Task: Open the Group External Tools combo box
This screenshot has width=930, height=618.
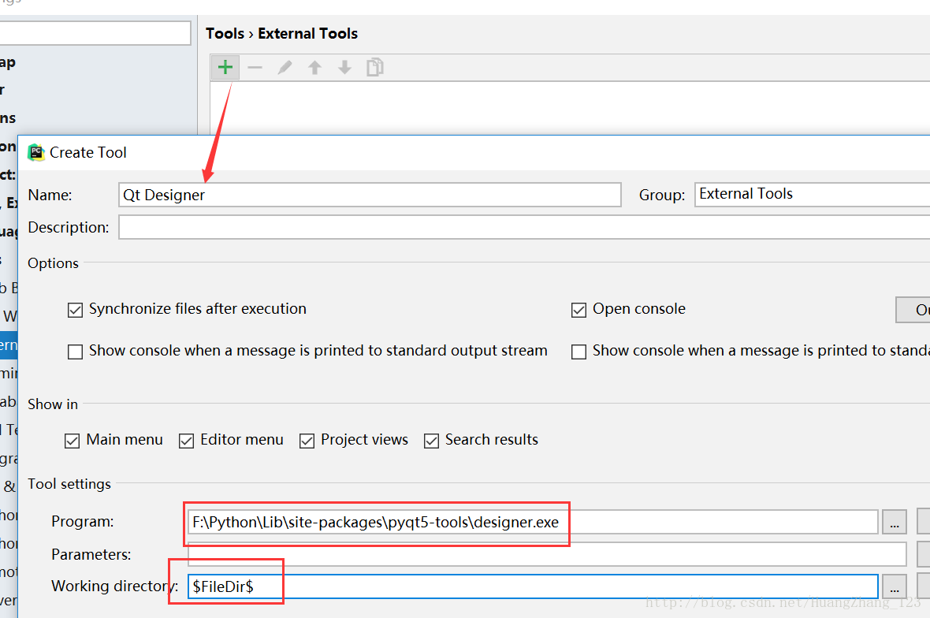Action: tap(812, 194)
